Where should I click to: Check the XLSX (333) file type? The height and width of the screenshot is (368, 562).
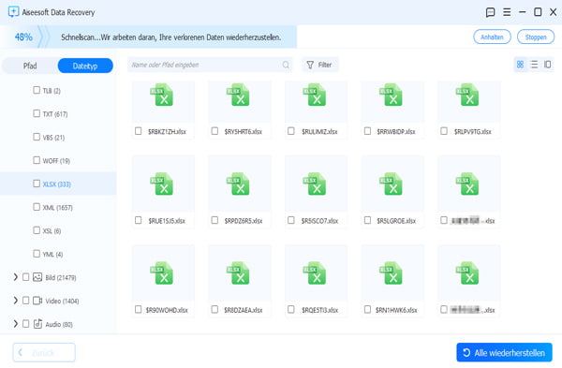(37, 184)
